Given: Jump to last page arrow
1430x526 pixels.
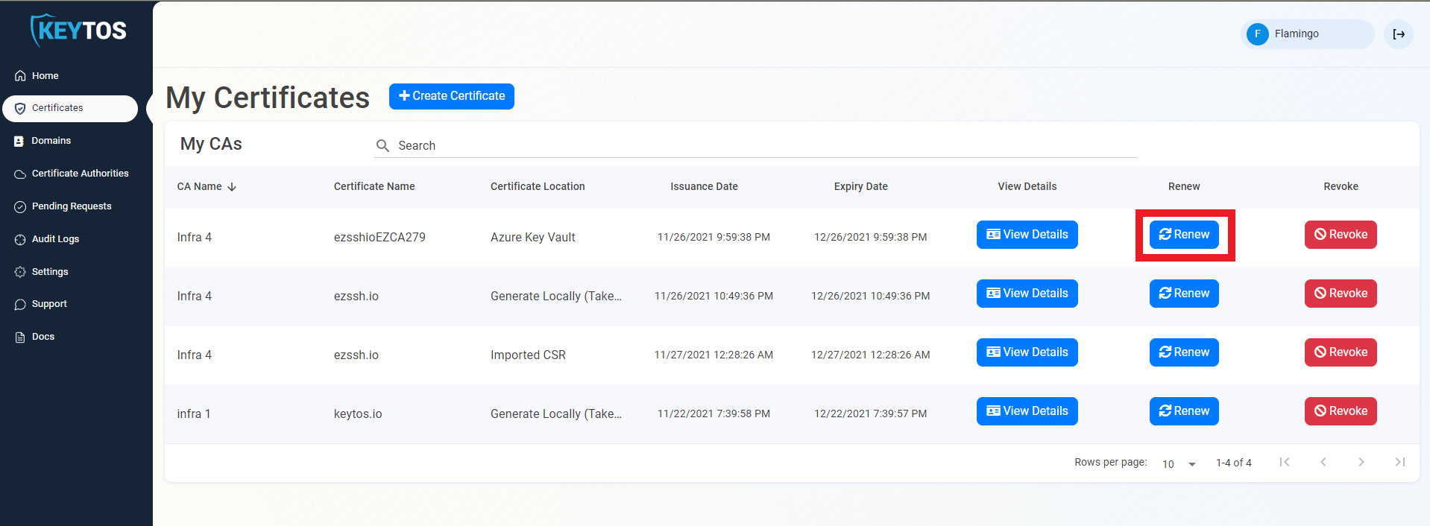Looking at the screenshot, I should [1399, 462].
